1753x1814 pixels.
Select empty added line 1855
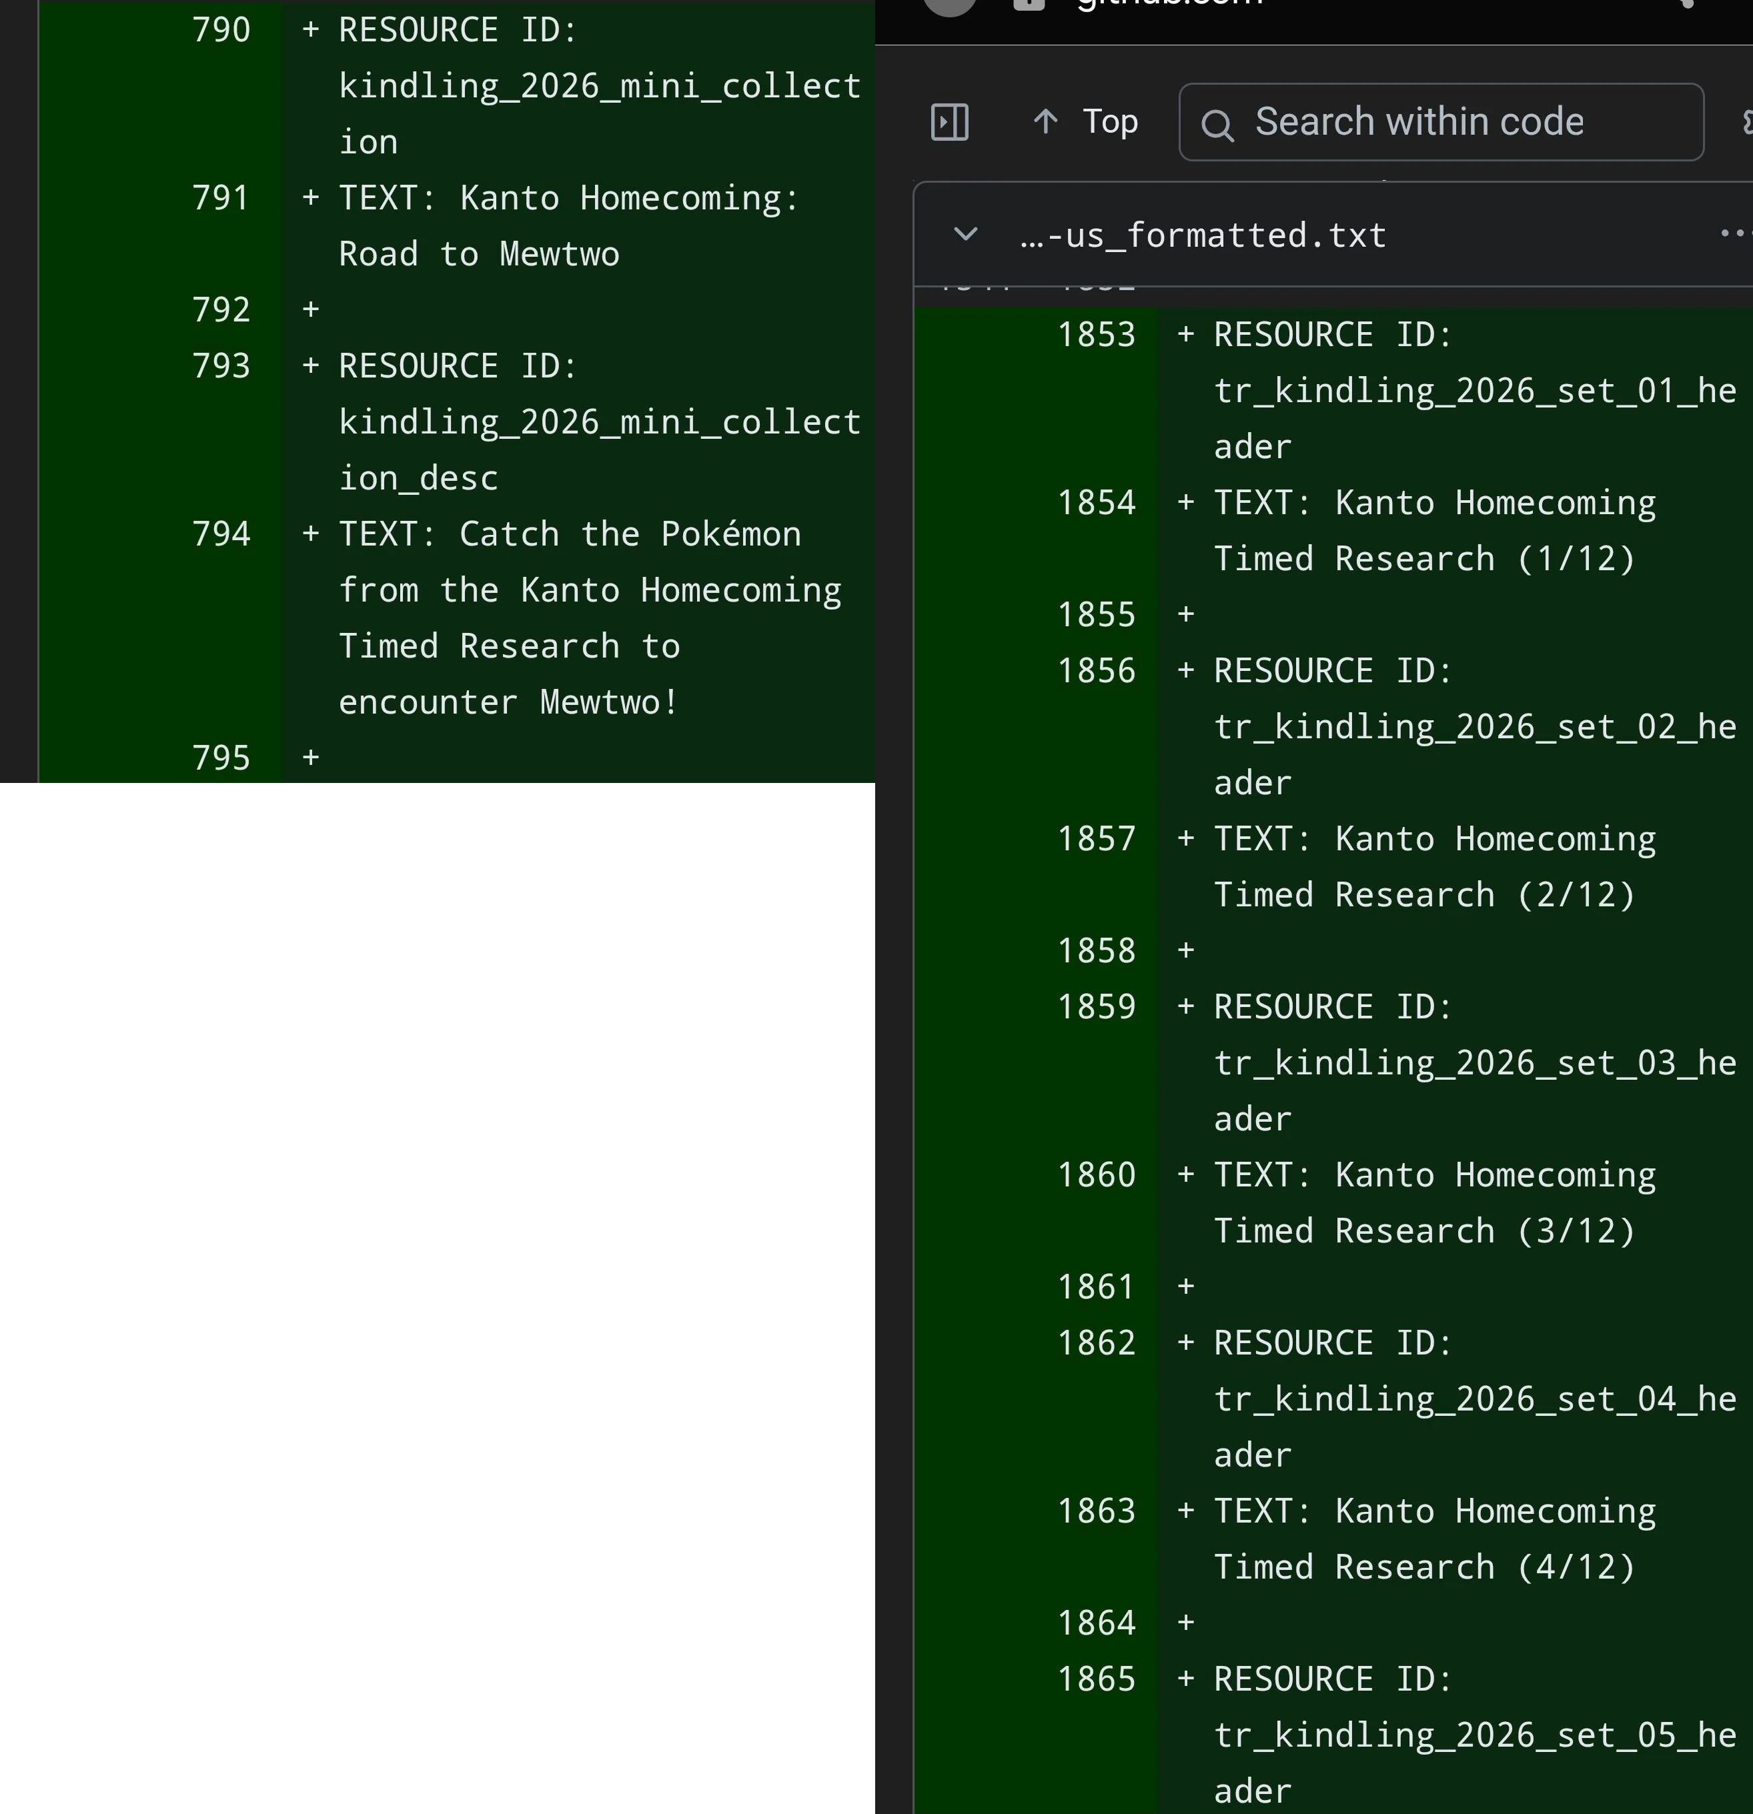1096,614
